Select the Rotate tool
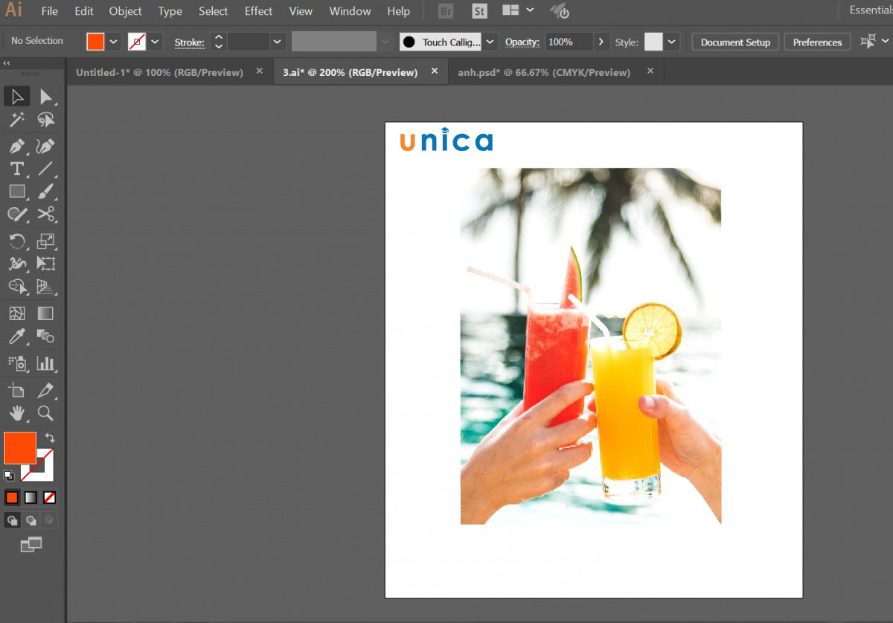Screen dimensions: 893x623 [x=17, y=240]
